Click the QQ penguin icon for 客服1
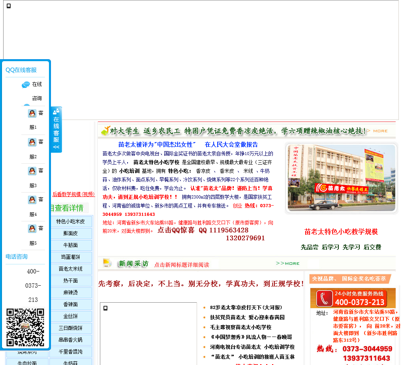 [x=32, y=113]
